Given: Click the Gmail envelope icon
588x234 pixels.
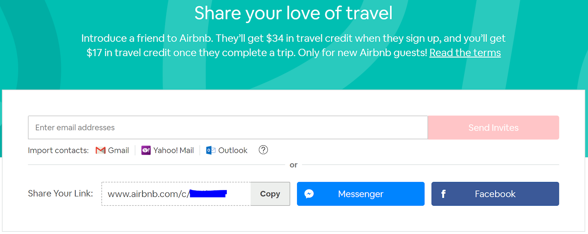Looking at the screenshot, I should point(100,150).
